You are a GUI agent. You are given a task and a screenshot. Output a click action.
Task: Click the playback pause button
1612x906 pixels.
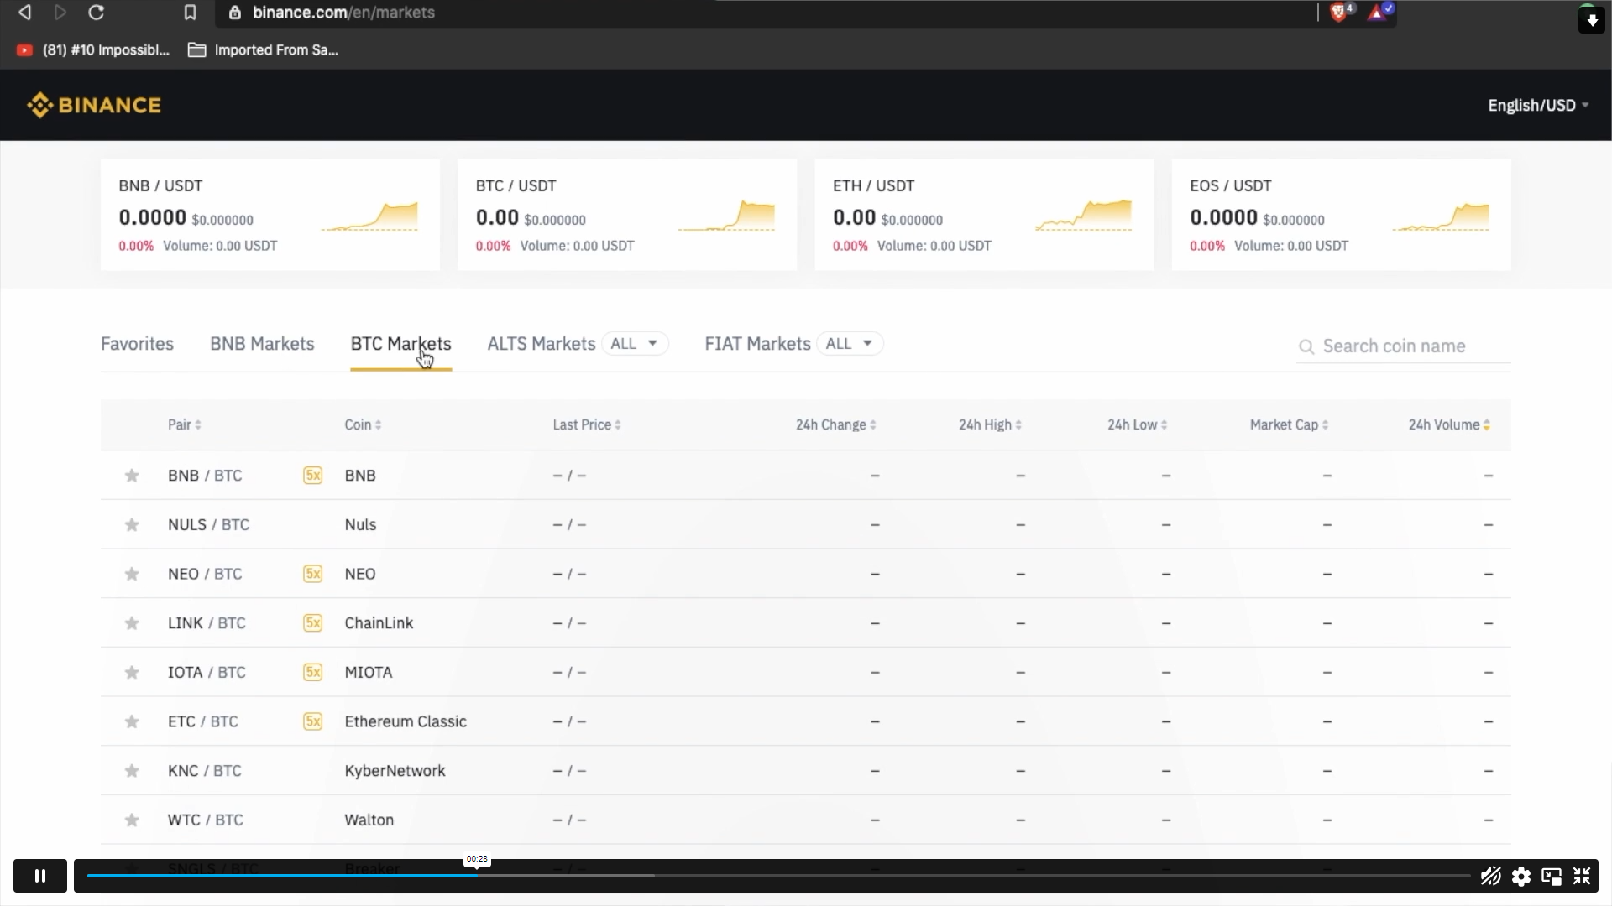coord(39,875)
